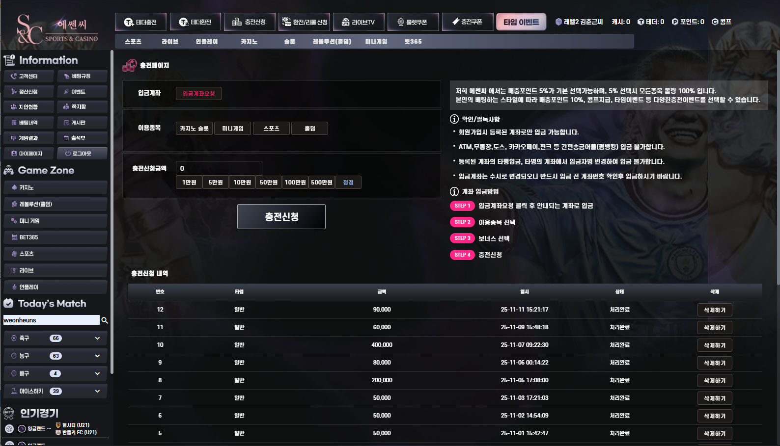This screenshot has height=446, width=780.
Task: Select 카지노 슬롯 as the 이용종목 option
Action: click(x=194, y=129)
